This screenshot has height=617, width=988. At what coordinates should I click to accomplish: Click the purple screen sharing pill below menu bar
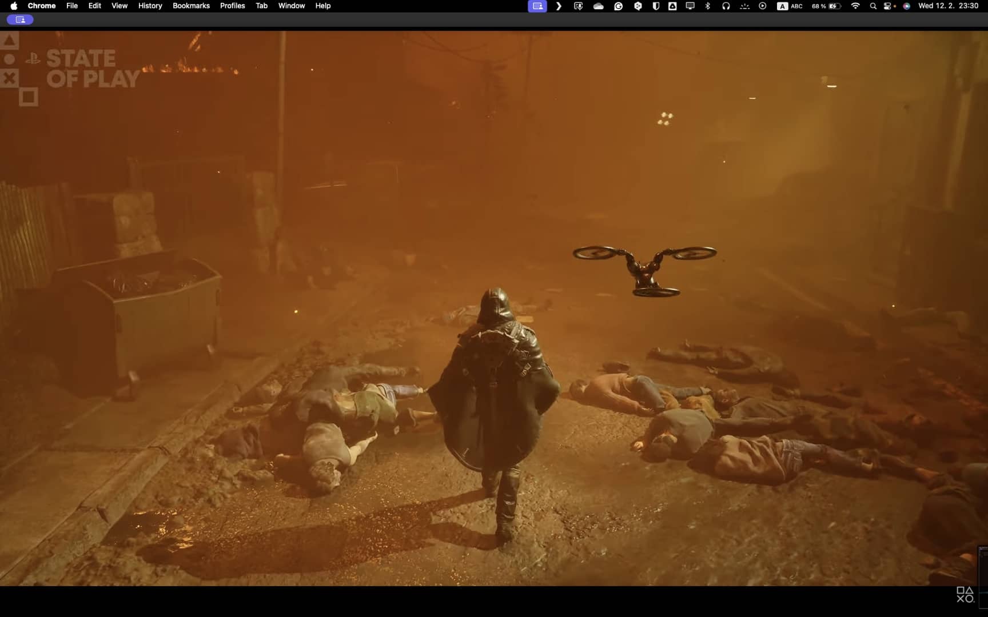coord(20,19)
